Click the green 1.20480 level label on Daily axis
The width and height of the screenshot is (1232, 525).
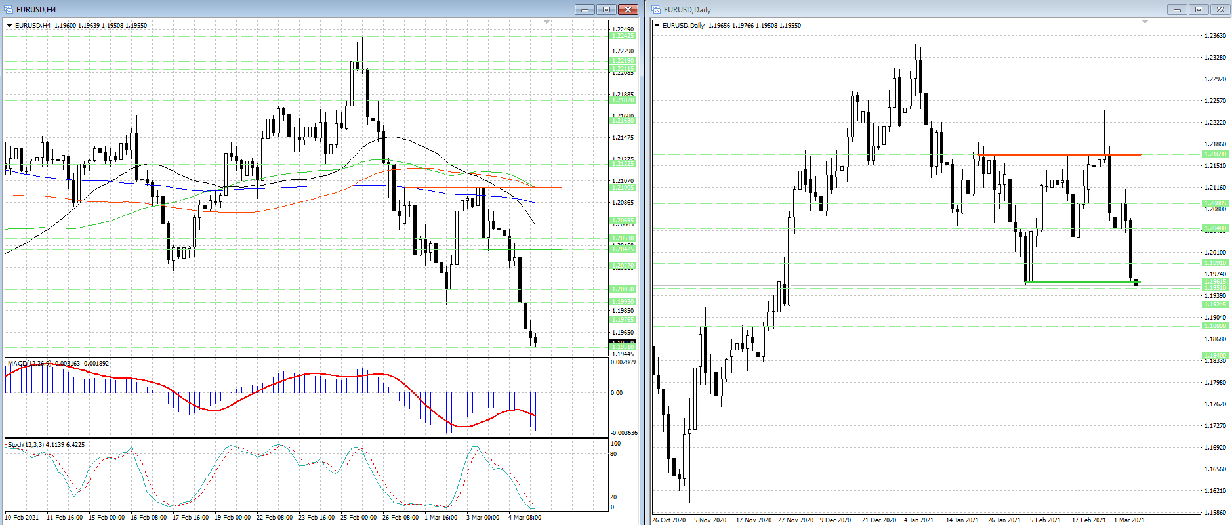[x=1215, y=228]
